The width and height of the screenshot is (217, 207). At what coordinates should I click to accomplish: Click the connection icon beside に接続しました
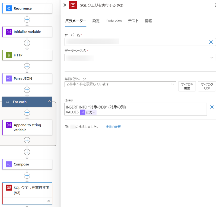tap(66, 127)
